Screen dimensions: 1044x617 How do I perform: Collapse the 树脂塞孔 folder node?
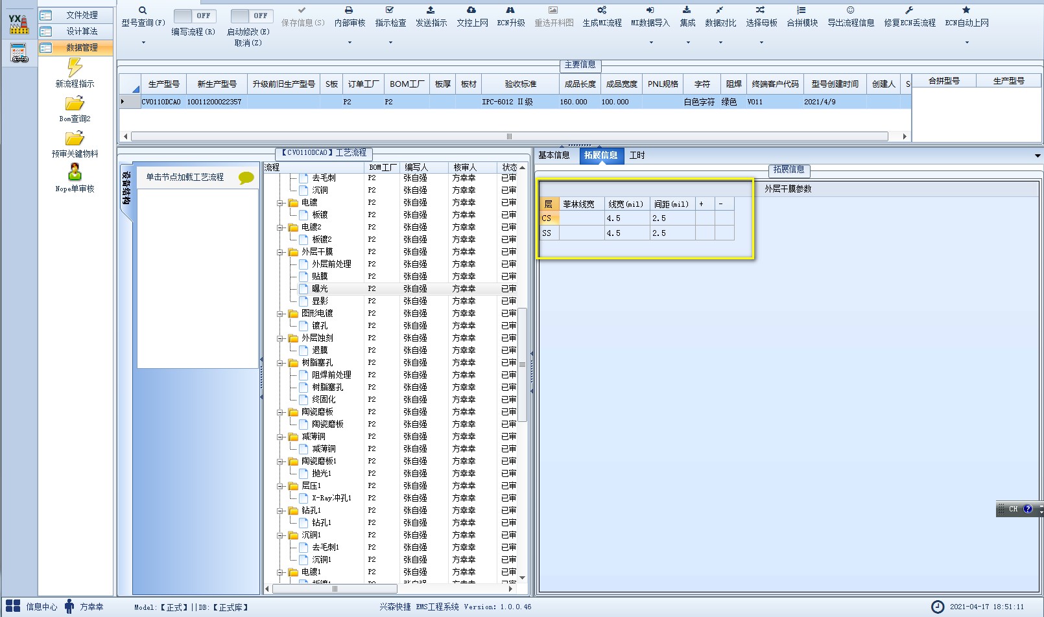click(x=281, y=363)
